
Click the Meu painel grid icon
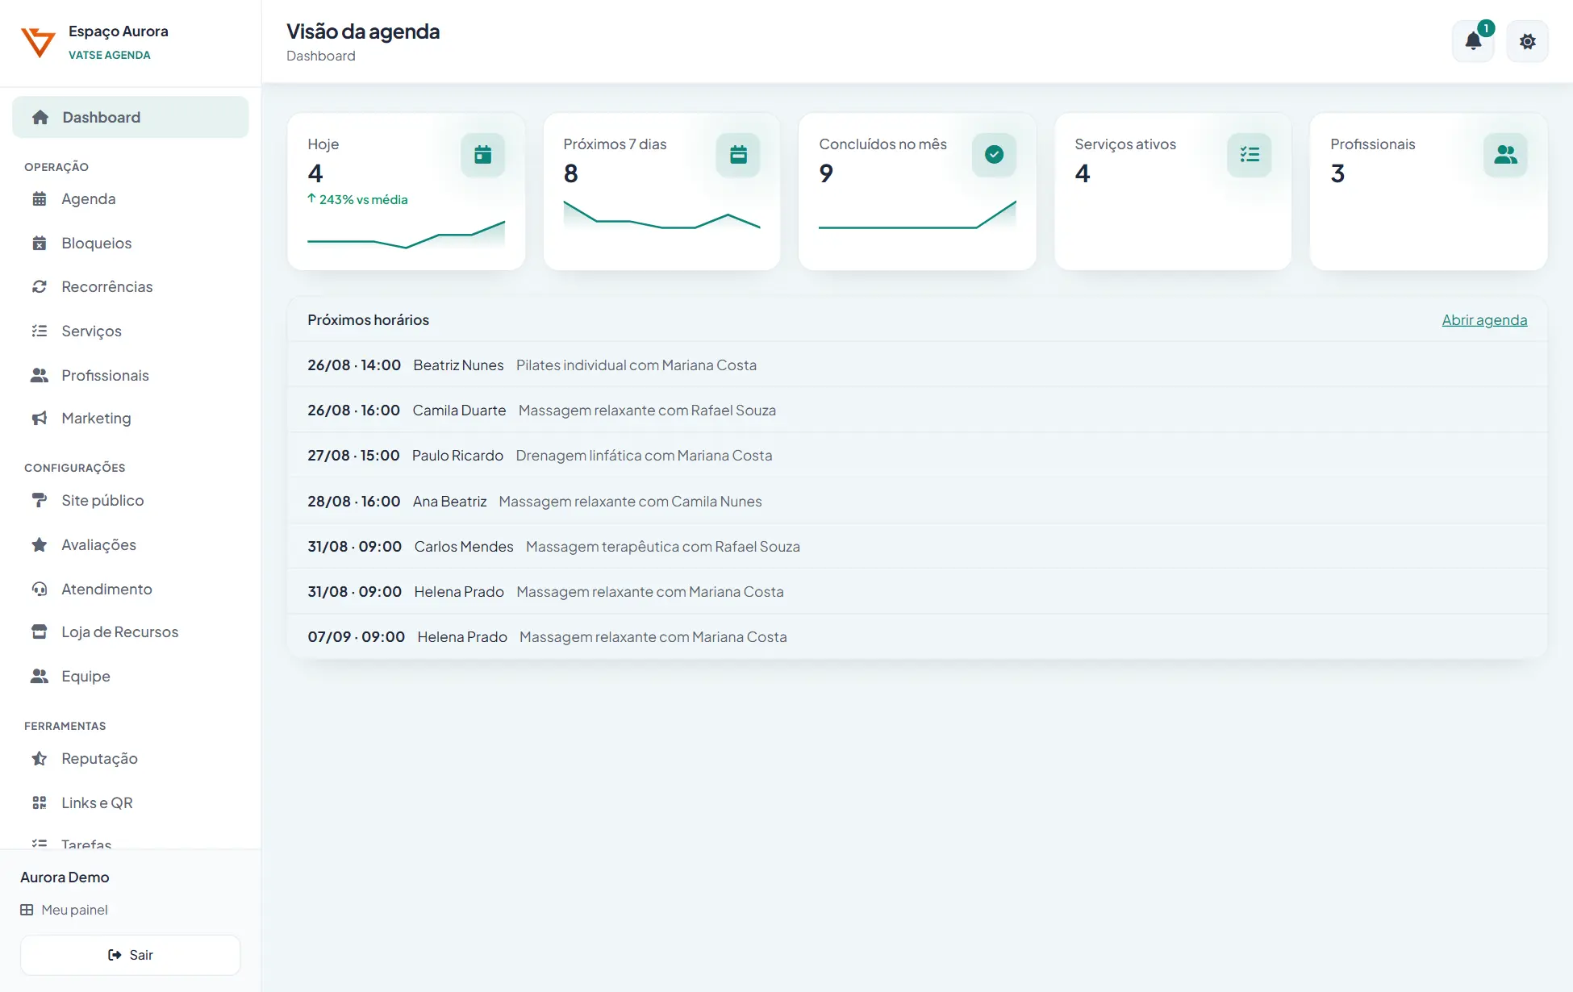27,910
